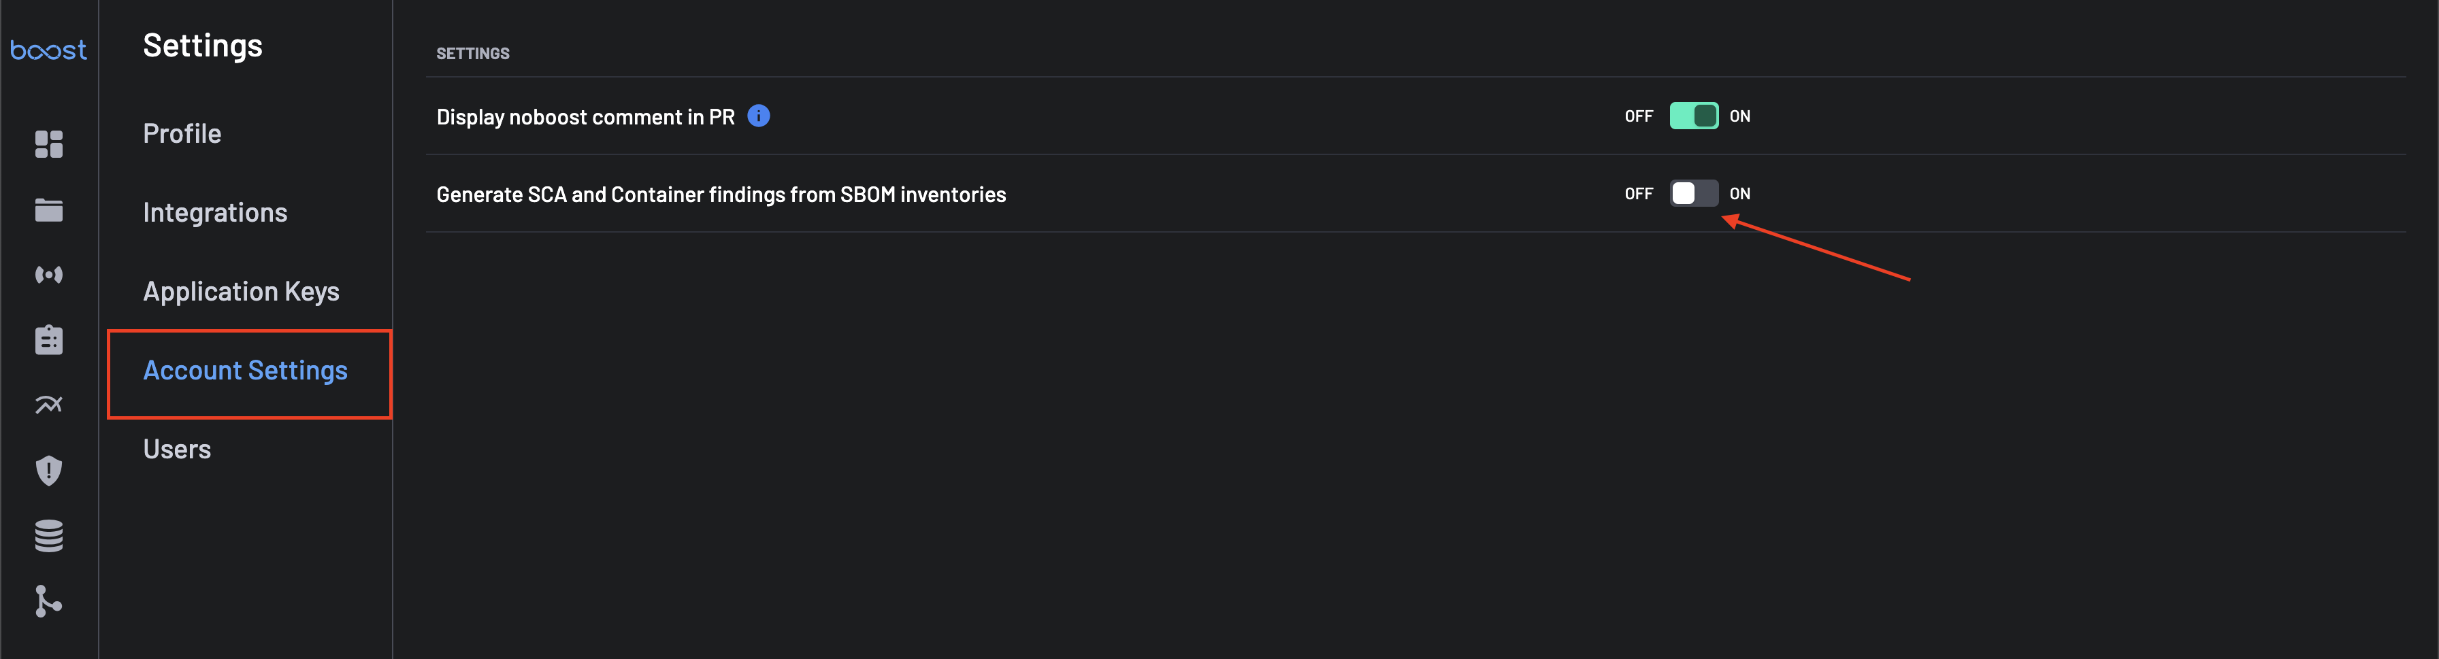This screenshot has height=659, width=2439.
Task: Disable Display noboost comment in PR toggle
Action: point(1693,116)
